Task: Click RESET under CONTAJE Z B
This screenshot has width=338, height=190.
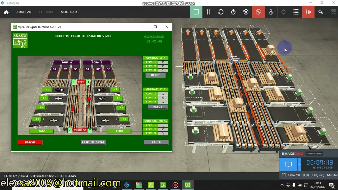Action: click(158, 107)
